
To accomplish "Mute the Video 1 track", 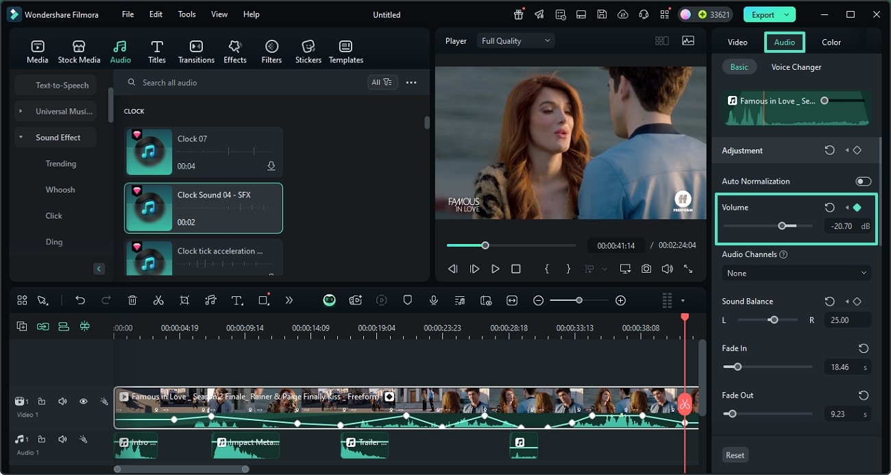I will click(62, 402).
